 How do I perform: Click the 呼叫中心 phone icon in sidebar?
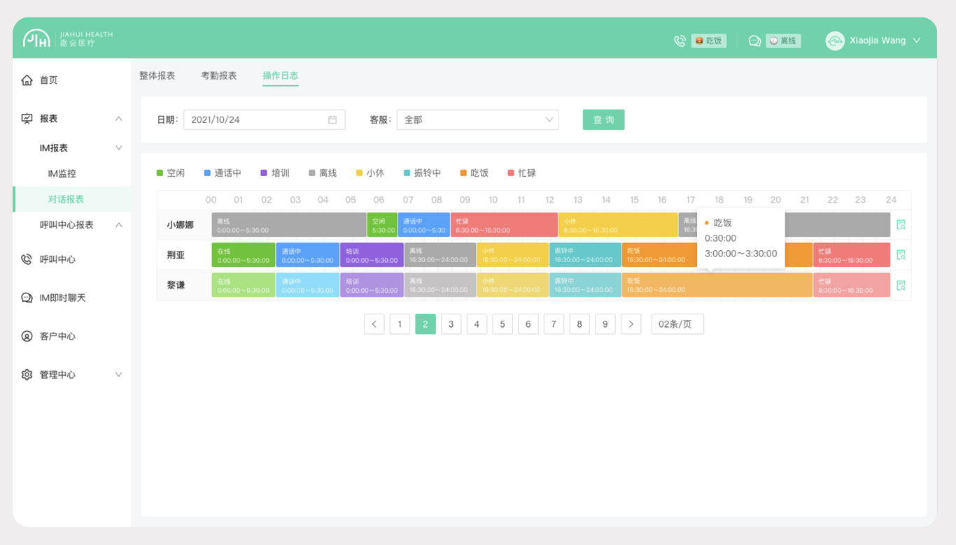tap(27, 259)
